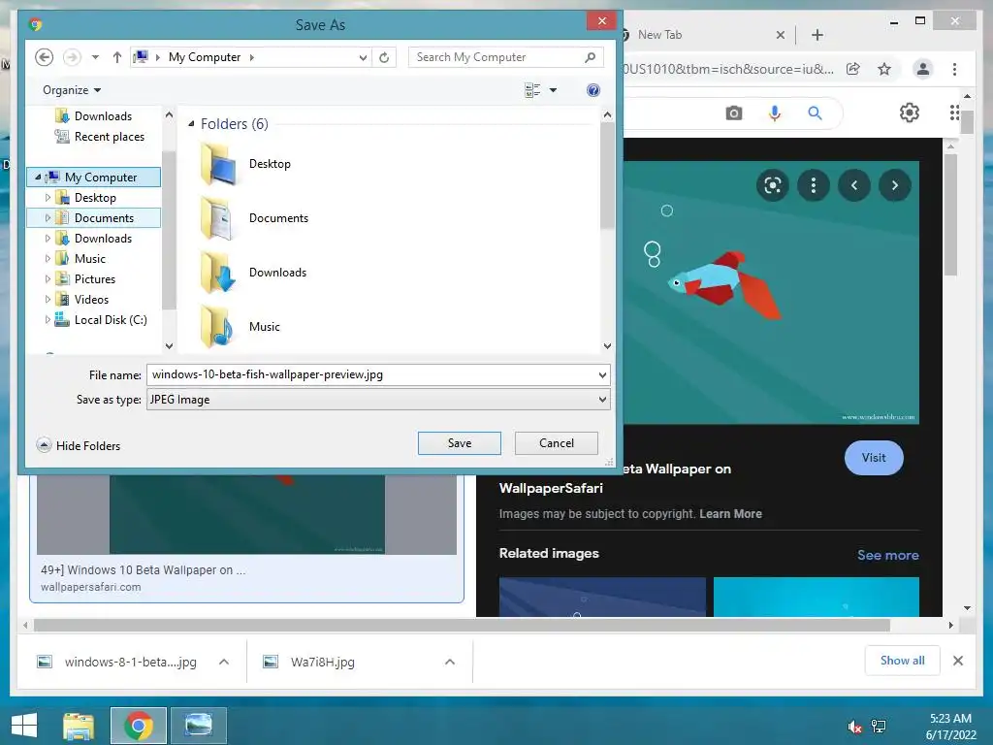Click the Cancel button

[x=556, y=442]
